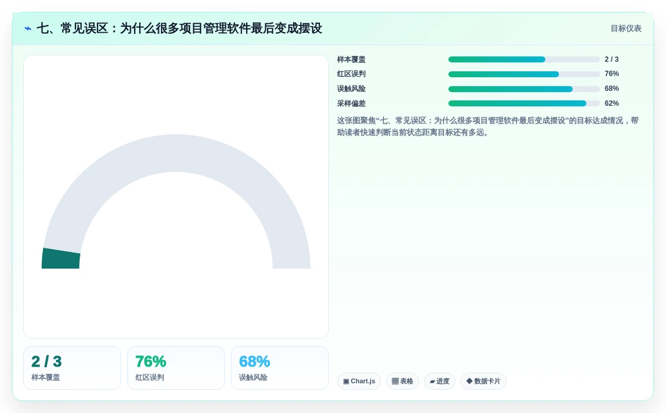Image resolution: width=666 pixels, height=413 pixels.
Task: Click the 进度 tag chip
Action: pyautogui.click(x=439, y=381)
